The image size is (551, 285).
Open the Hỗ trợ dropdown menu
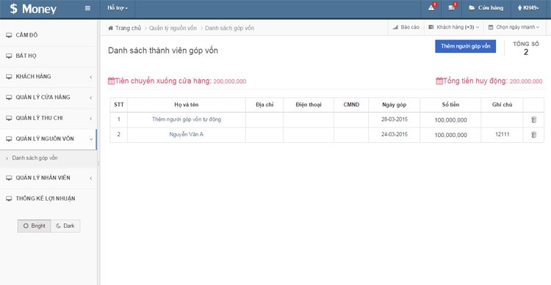pyautogui.click(x=118, y=8)
